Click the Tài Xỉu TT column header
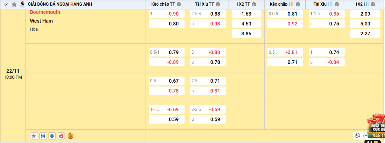This screenshot has height=143, width=385. [204, 4]
